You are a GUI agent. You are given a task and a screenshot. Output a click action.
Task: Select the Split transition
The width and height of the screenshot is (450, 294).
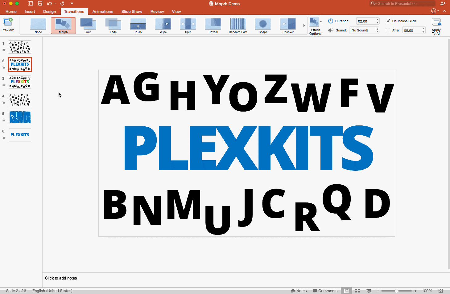coord(188,25)
